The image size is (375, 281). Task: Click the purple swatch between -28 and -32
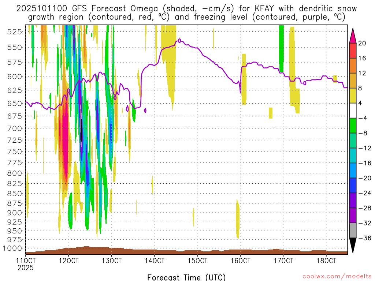click(353, 216)
